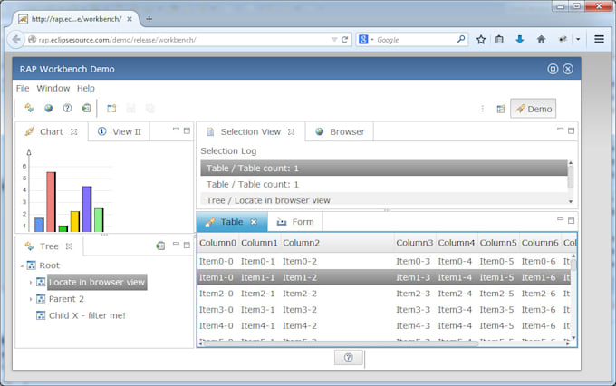Activate the Table tab

tap(231, 222)
